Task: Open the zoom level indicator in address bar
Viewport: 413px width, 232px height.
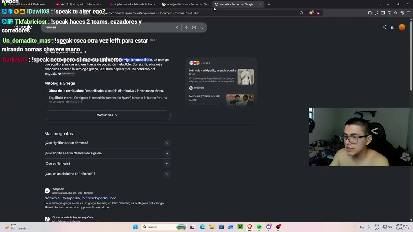Action: click(x=301, y=13)
